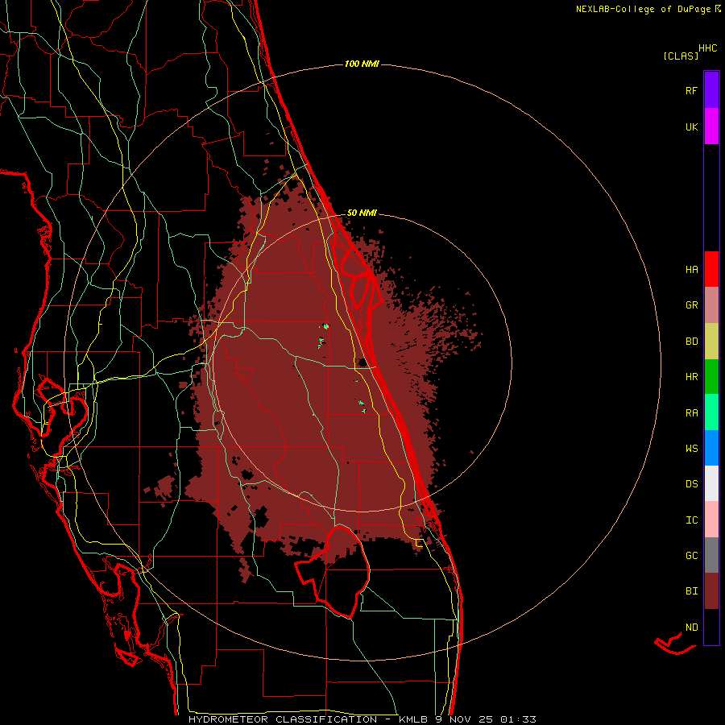Click the [CLAS] legend heading
Image resolution: width=725 pixels, height=725 pixels.
(x=681, y=56)
